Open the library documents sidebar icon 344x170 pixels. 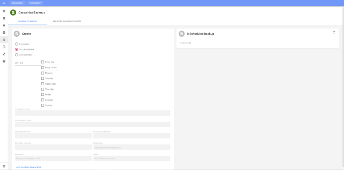tap(4, 61)
